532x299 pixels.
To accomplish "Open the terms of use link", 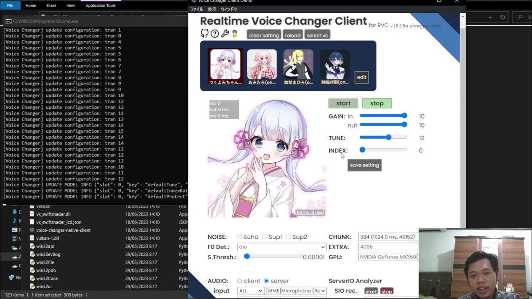I will point(310,213).
